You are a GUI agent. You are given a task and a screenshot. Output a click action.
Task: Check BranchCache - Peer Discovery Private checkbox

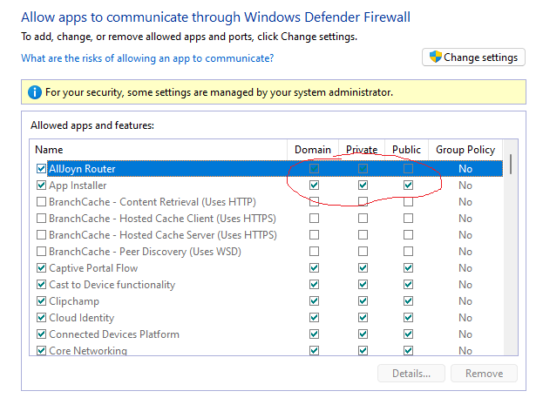coord(363,252)
